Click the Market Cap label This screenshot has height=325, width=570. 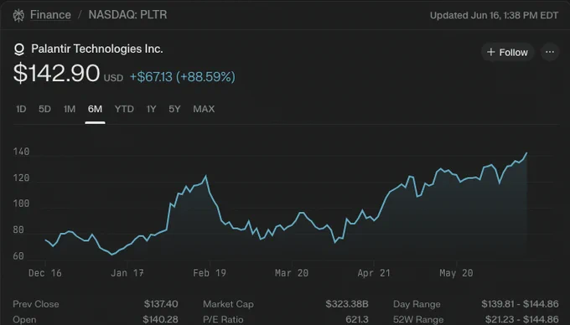[x=228, y=304]
